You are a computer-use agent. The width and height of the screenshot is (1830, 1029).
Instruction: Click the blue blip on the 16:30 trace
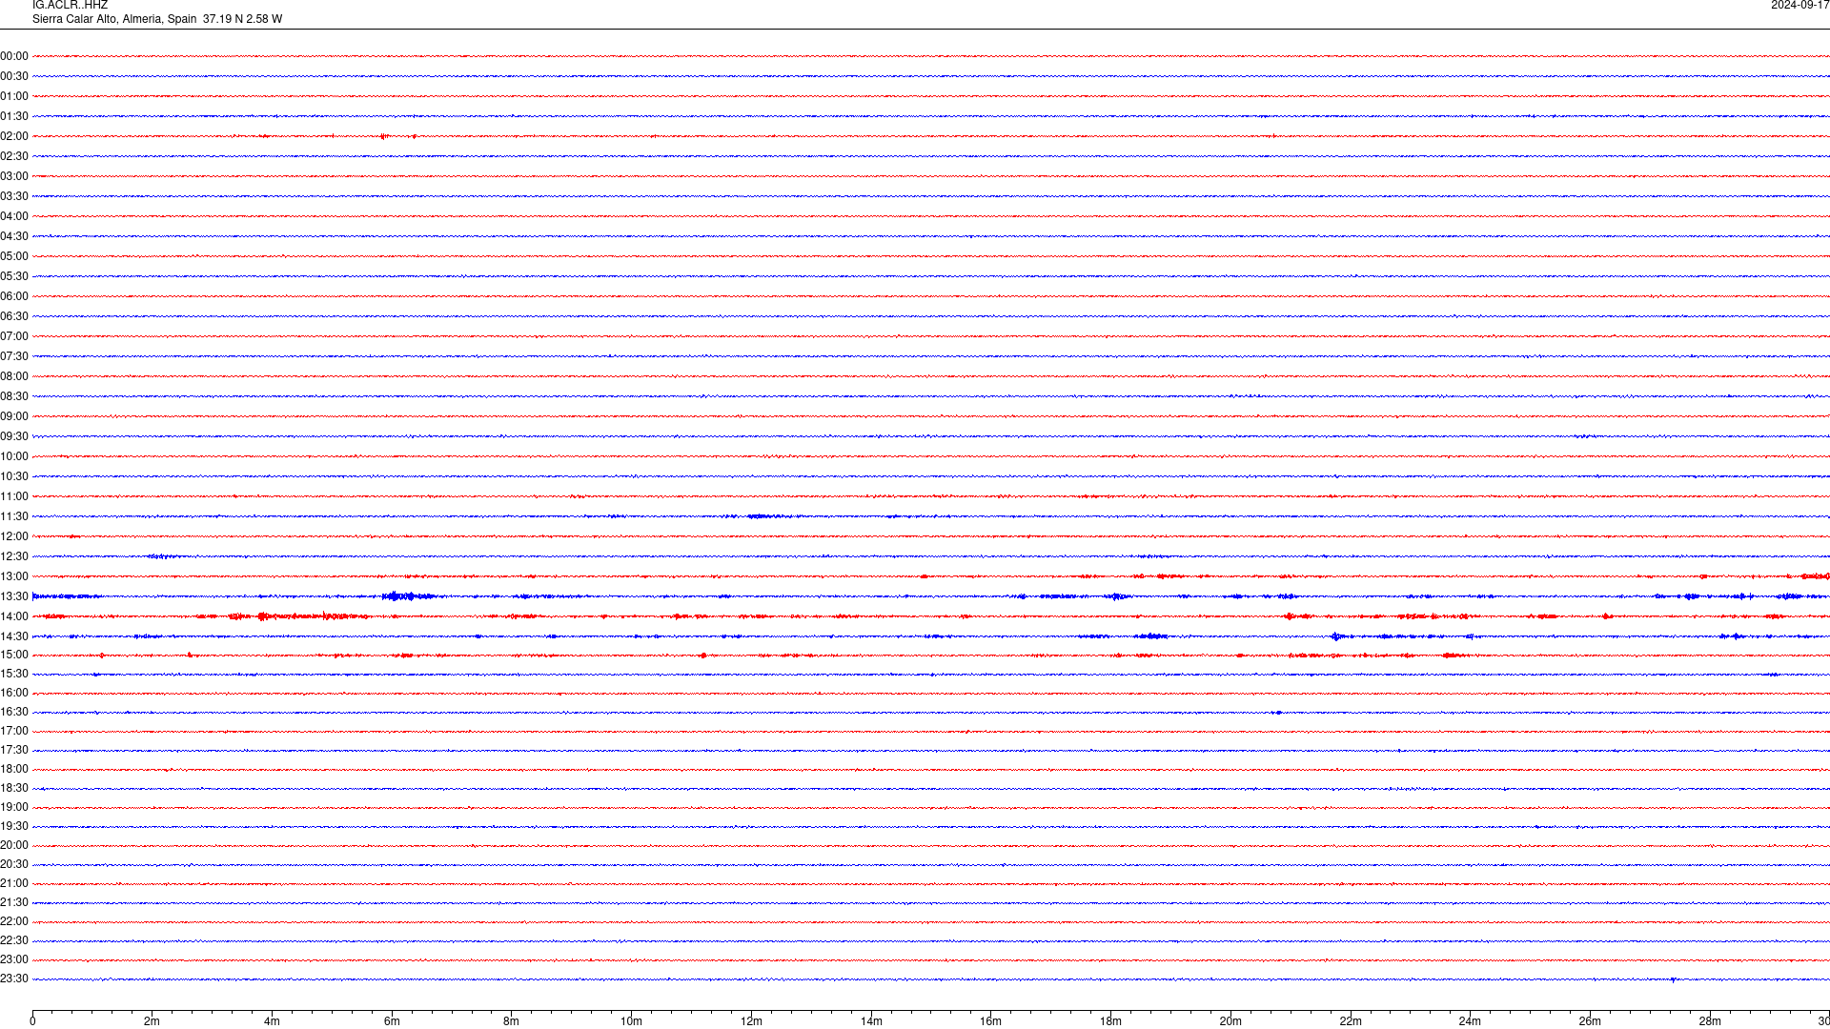1277,712
